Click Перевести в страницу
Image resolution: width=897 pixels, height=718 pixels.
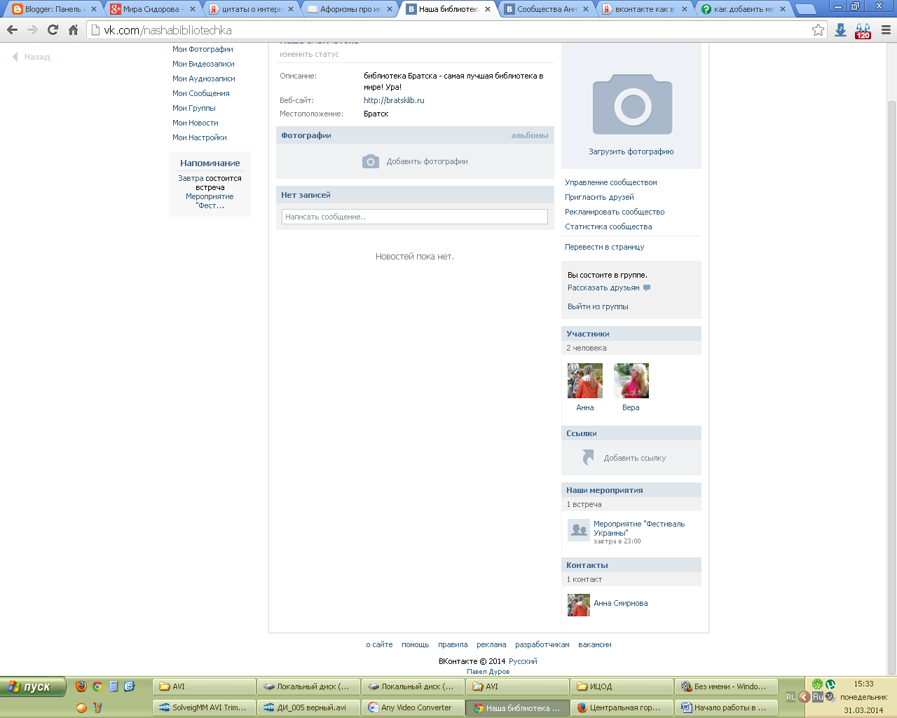(x=605, y=247)
